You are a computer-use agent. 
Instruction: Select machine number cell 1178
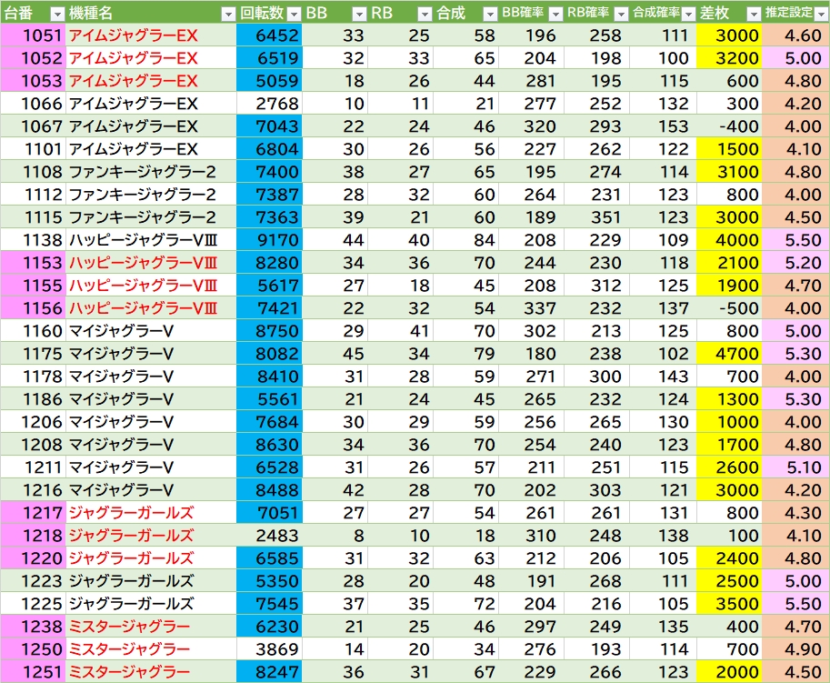click(x=33, y=377)
